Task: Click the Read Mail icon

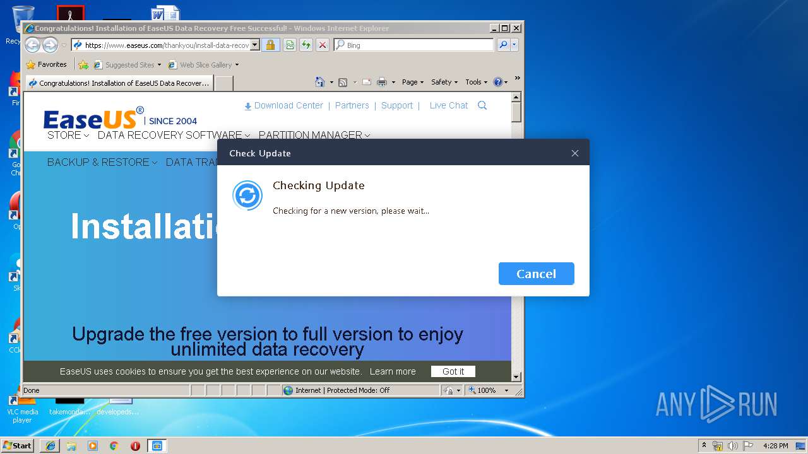Action: point(366,82)
